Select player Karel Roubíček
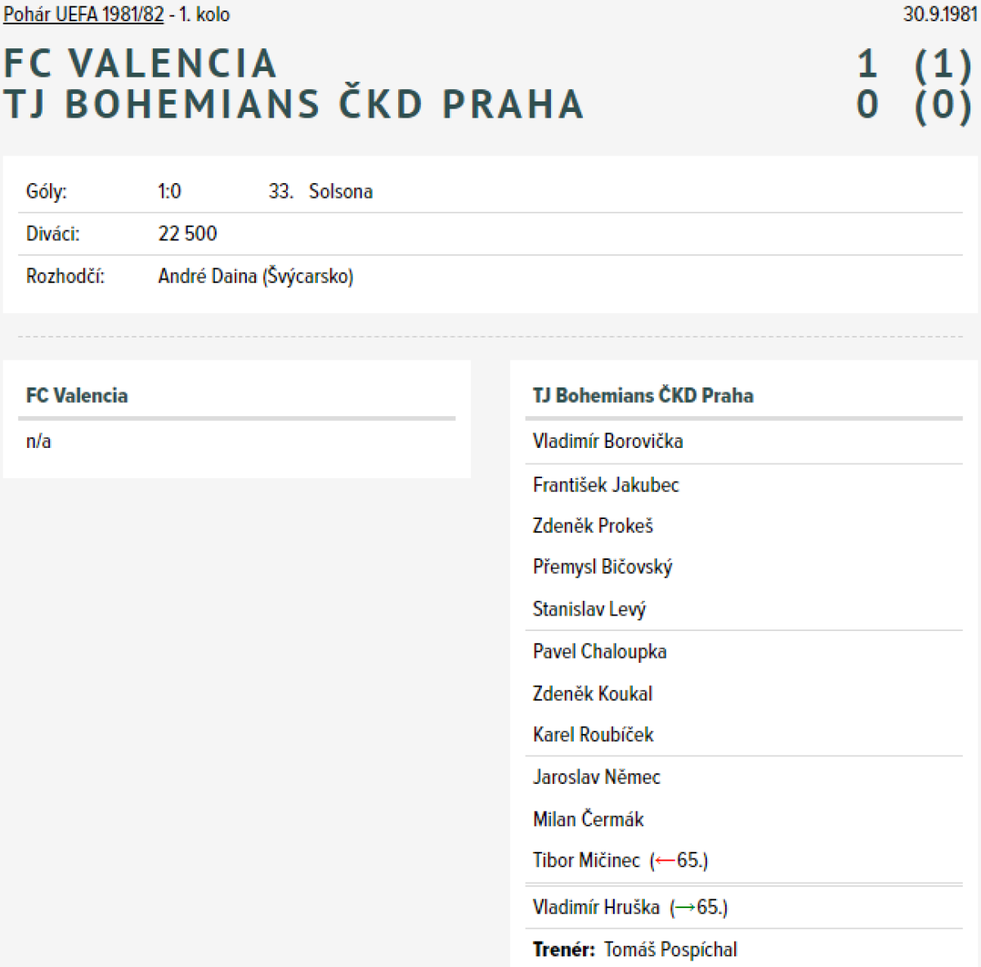 [593, 735]
